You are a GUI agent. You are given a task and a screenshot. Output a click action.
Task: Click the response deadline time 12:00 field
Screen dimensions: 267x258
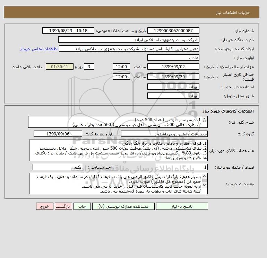coord(121,67)
